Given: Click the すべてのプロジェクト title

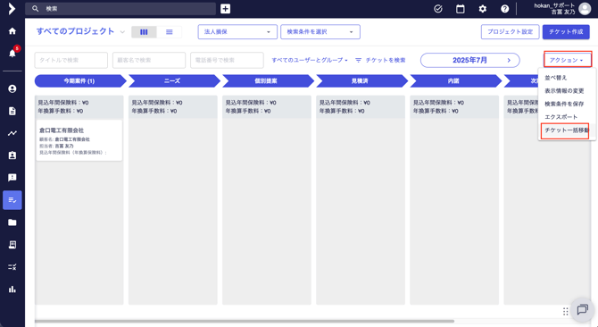Looking at the screenshot, I should coord(75,31).
